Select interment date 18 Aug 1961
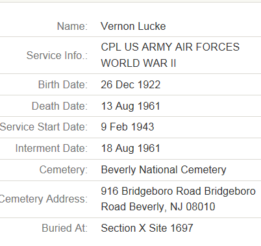The width and height of the screenshot is (261, 246). click(x=130, y=149)
